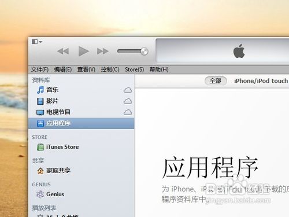This screenshot has height=217, width=289.
Task: Click the 家庭共享 sidebar label
Action: [x=58, y=171]
